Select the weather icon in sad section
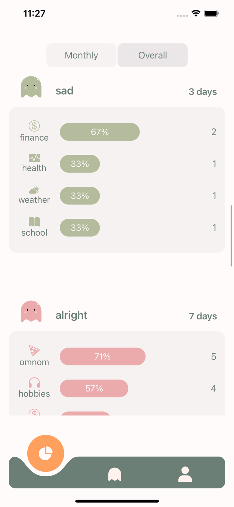234x507 pixels. coord(34,190)
